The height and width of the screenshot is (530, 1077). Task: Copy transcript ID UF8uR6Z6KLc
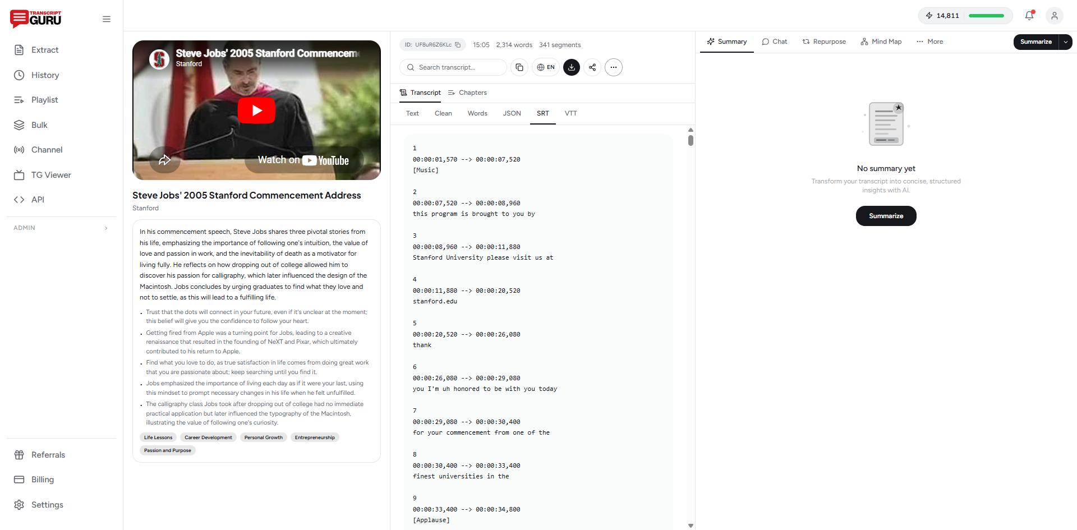pyautogui.click(x=458, y=45)
